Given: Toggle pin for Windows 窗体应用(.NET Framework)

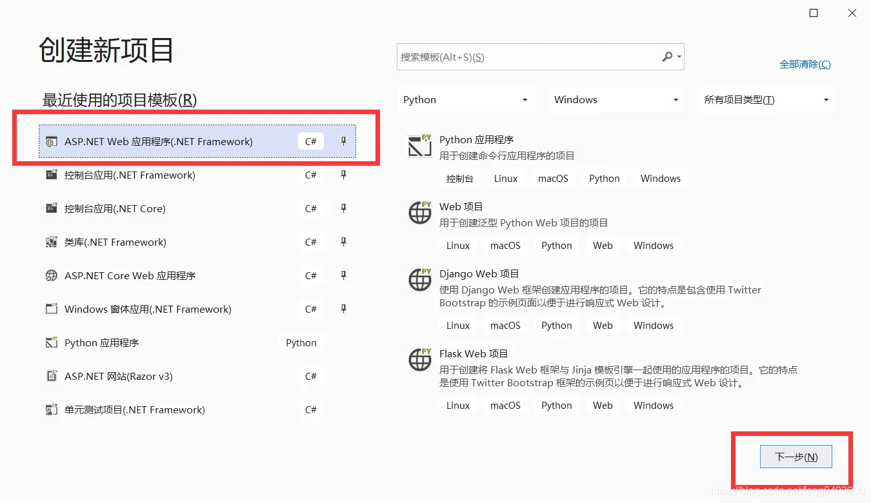Looking at the screenshot, I should [x=343, y=309].
